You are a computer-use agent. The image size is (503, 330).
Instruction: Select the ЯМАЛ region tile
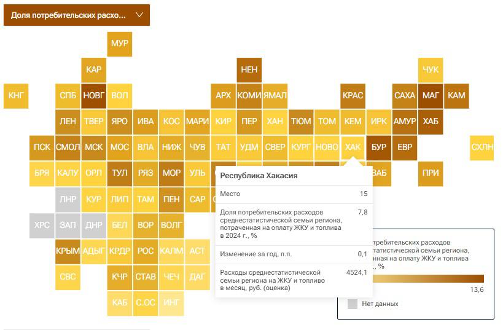coord(275,96)
